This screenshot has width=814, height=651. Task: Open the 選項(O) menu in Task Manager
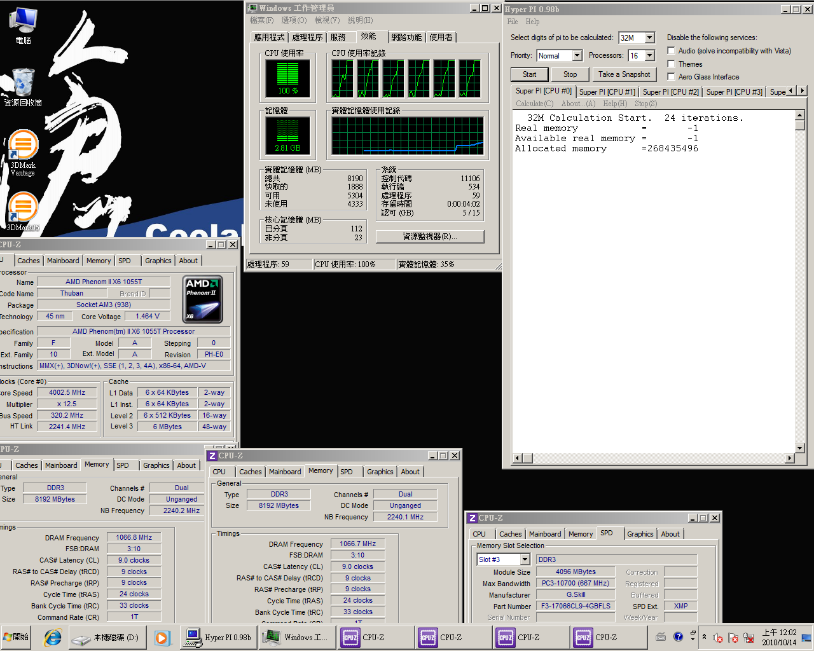point(294,20)
